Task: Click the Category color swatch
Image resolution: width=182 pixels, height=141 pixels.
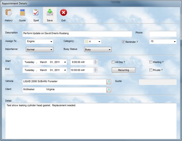Action: [86, 41]
